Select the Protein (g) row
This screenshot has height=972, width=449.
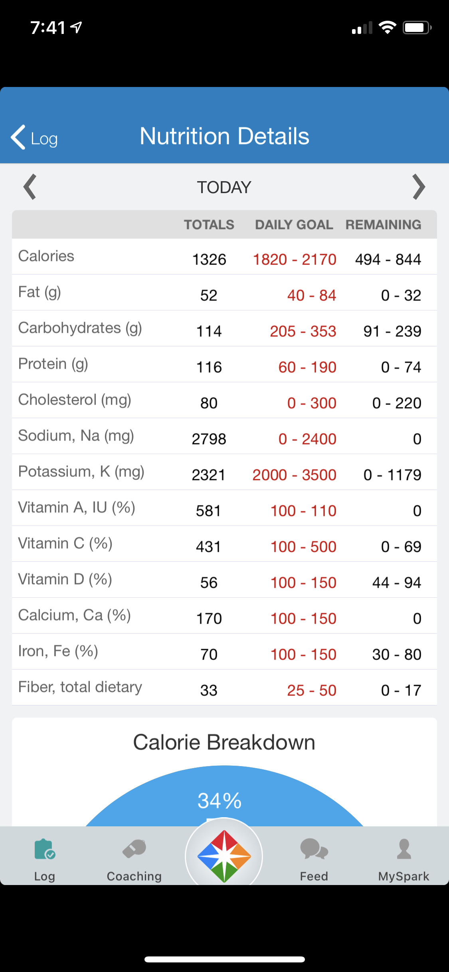224,364
